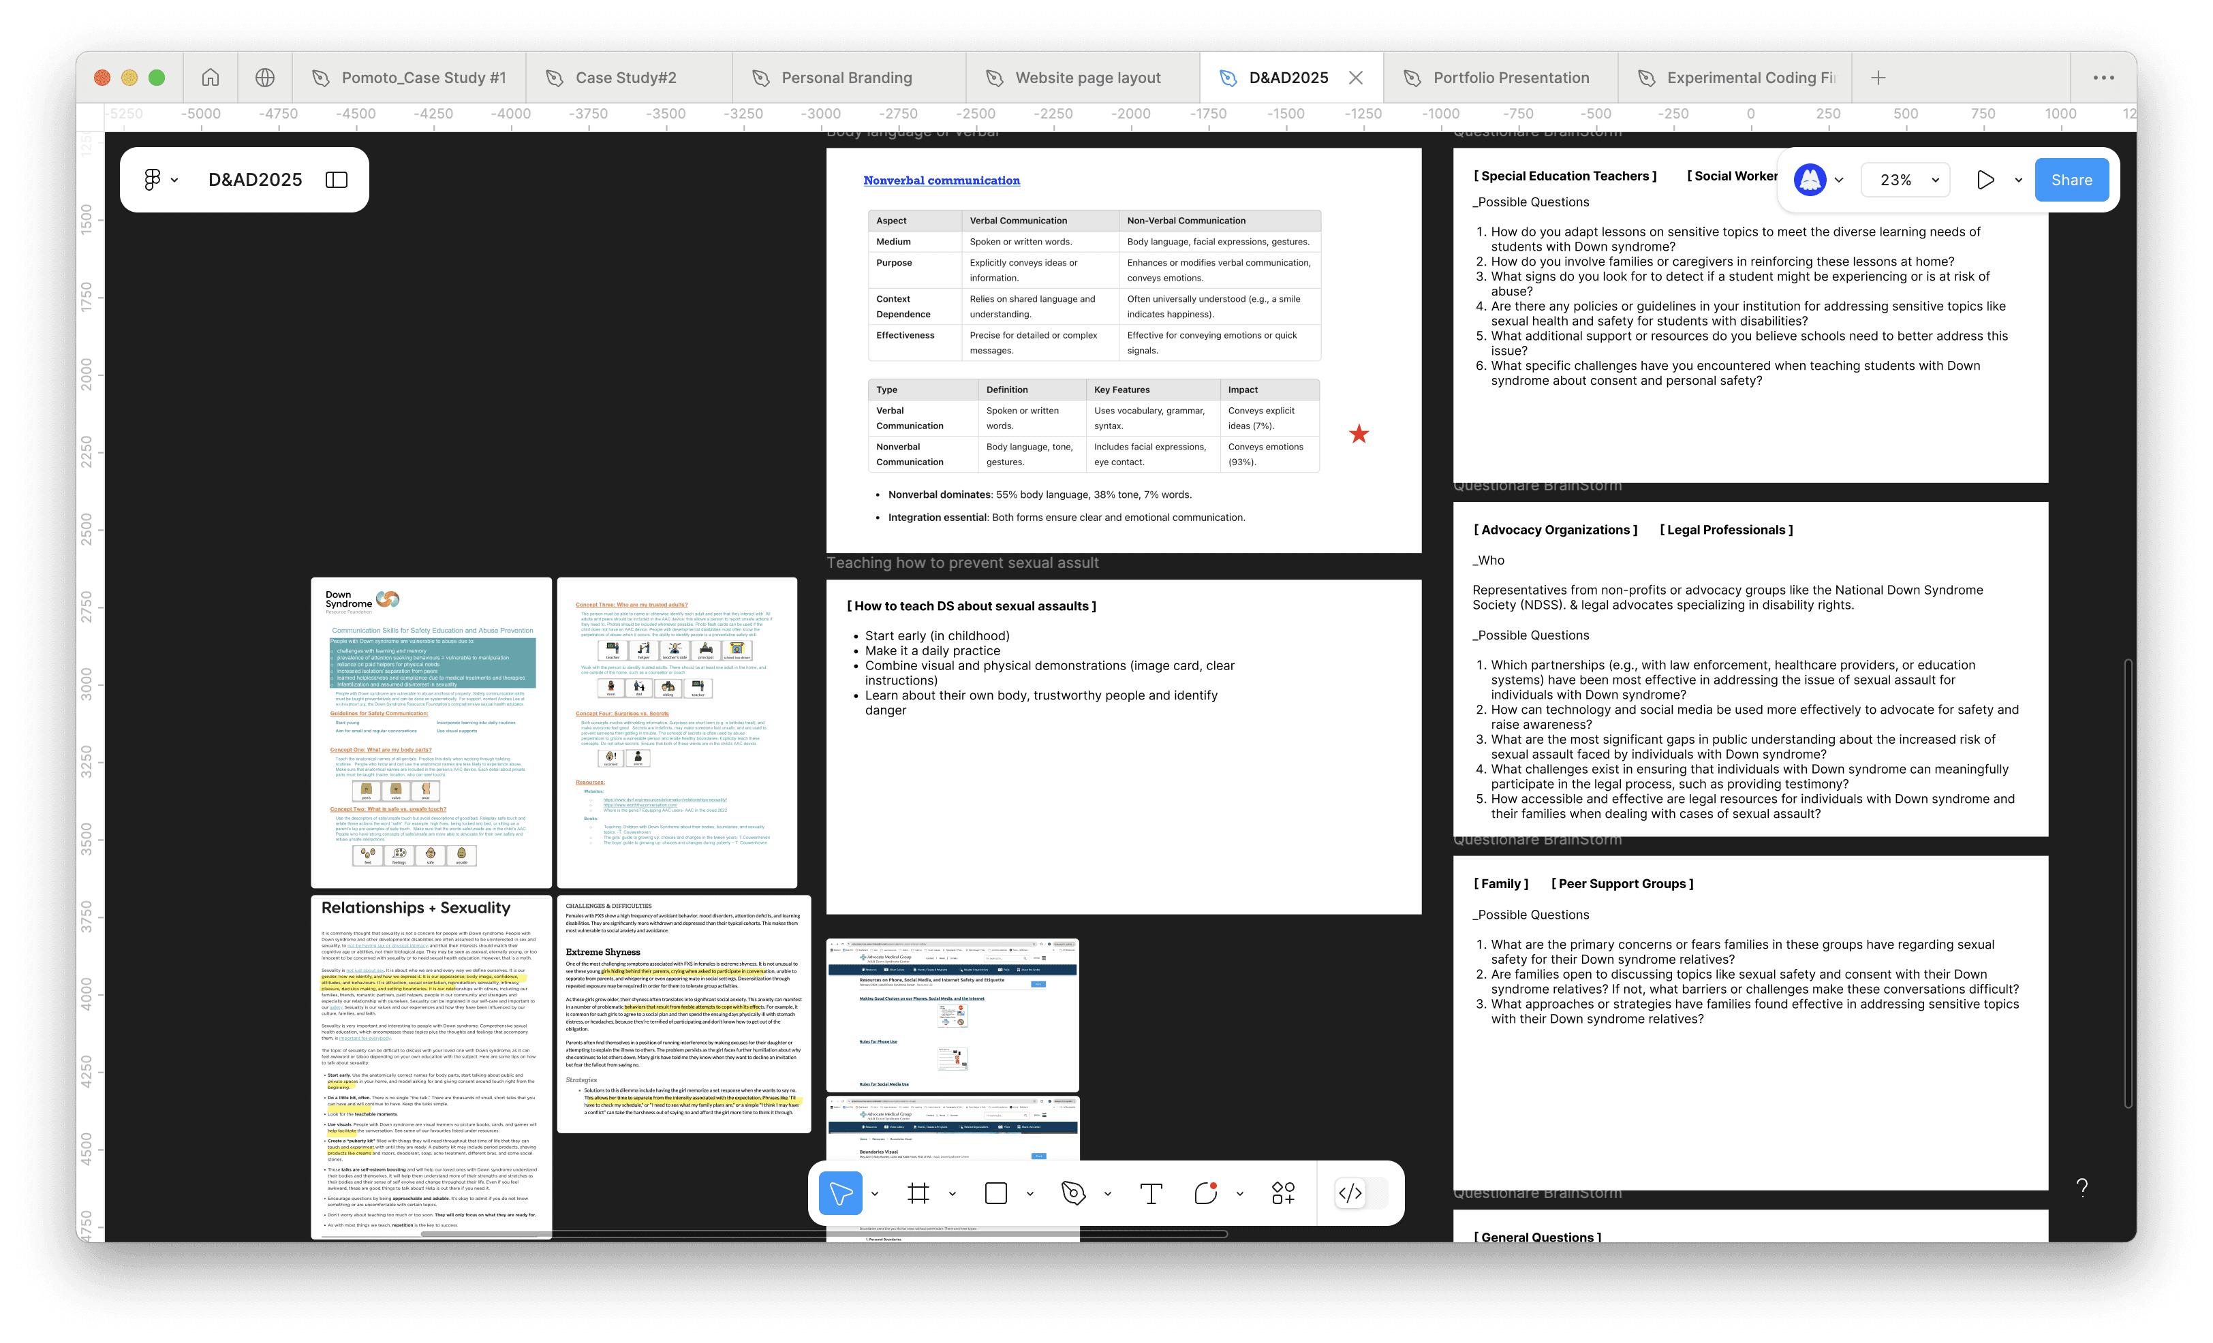Viewport: 2213px width, 1343px height.
Task: Select the Move tool in bottom toolbar
Action: click(x=841, y=1193)
